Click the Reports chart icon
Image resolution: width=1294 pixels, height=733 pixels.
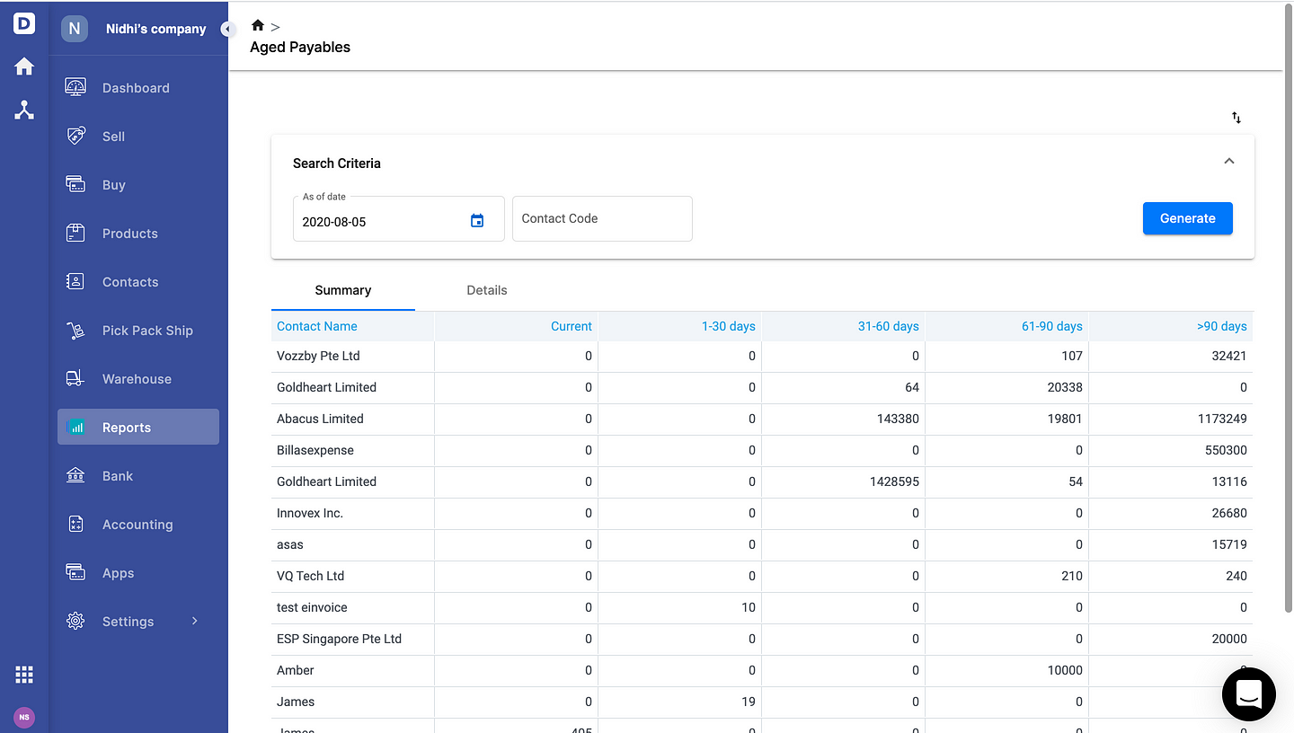(x=75, y=428)
